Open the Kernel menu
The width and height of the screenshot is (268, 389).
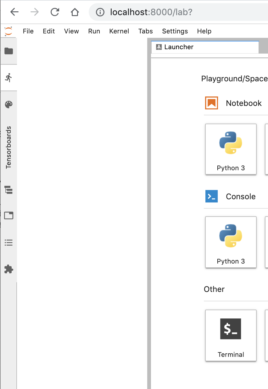(119, 31)
